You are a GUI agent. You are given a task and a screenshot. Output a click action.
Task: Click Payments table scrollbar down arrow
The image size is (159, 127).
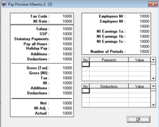point(153,79)
